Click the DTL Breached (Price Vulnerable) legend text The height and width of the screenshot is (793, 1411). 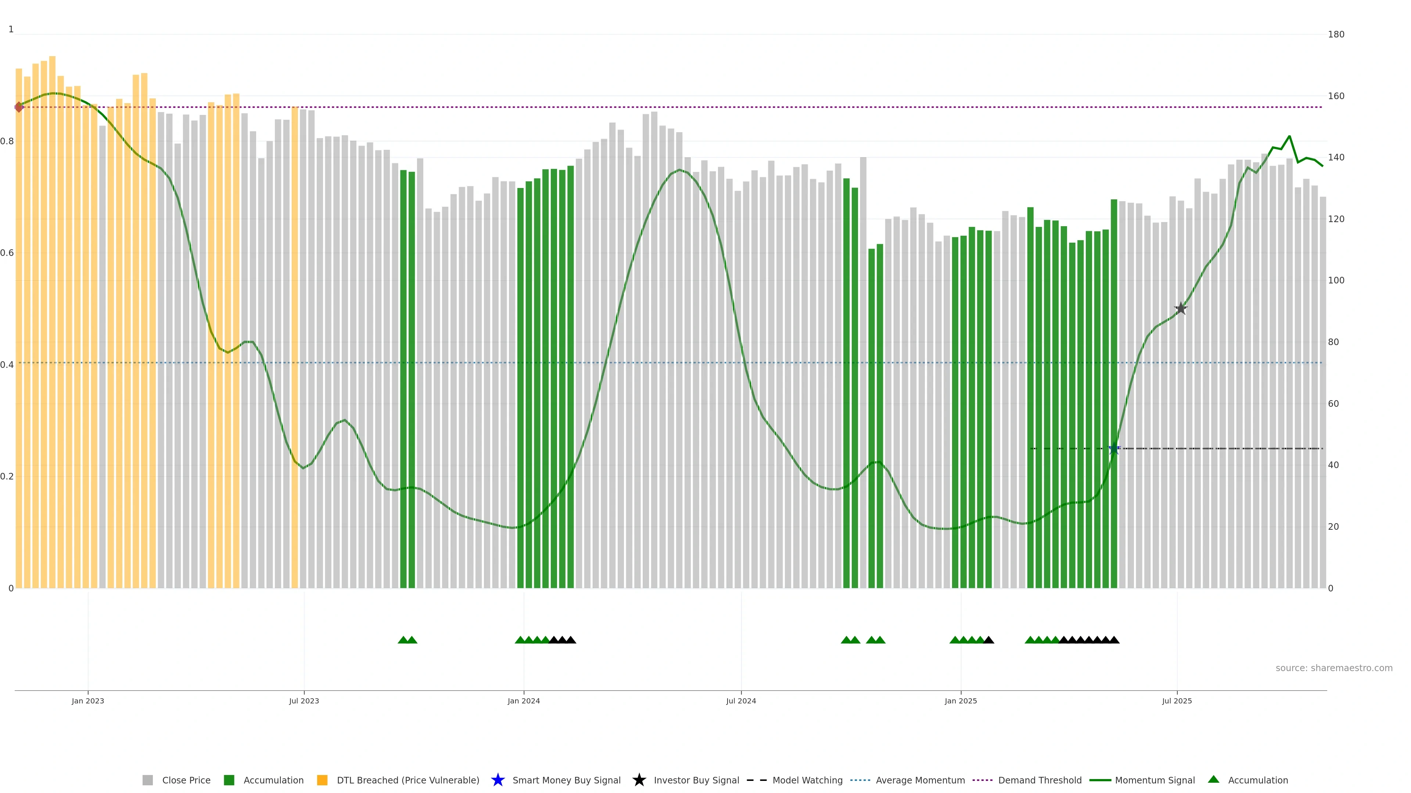pyautogui.click(x=407, y=780)
